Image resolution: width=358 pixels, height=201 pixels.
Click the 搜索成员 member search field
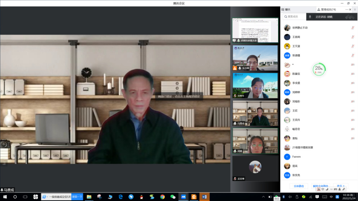coord(294,16)
